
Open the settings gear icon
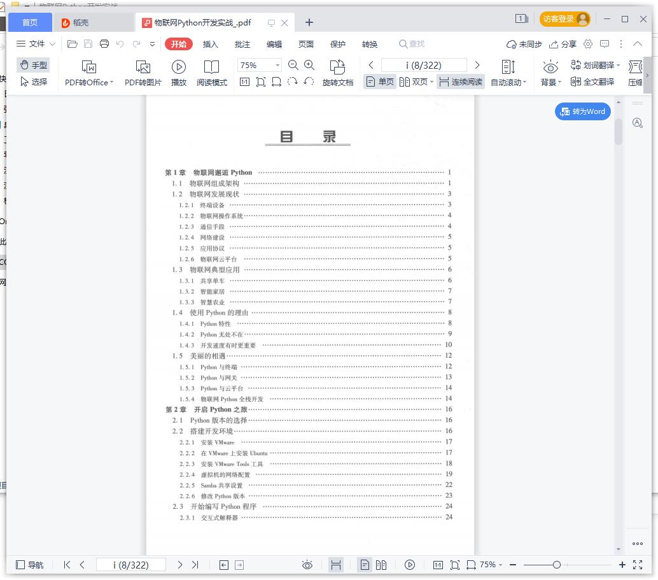[x=588, y=44]
